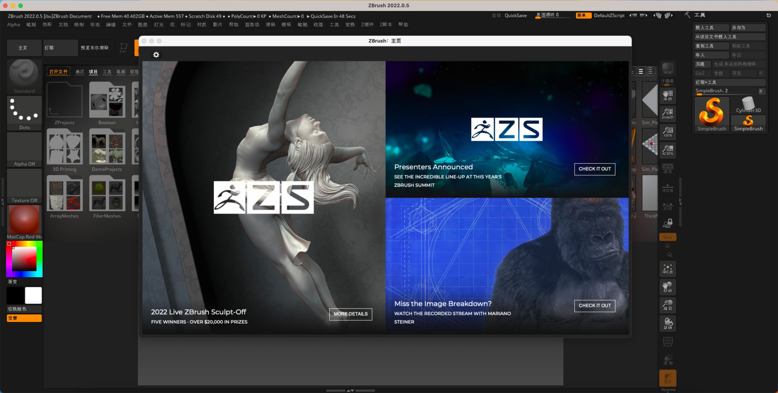Viewport: 778px width, 393px height.
Task: Toggle the orange XYZ rotation button
Action: (667, 237)
